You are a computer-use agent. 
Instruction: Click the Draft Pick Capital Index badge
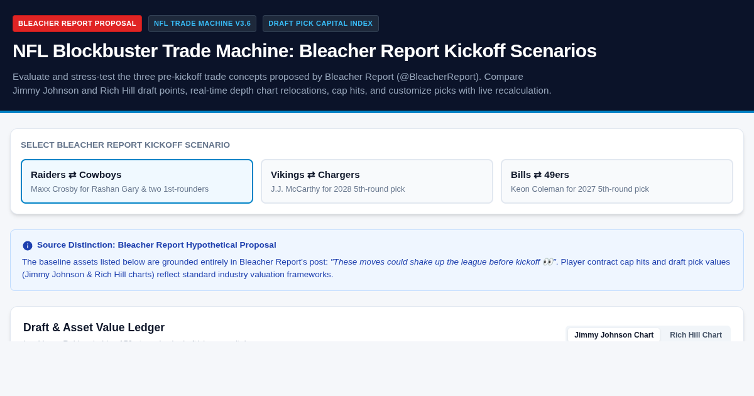pos(320,23)
